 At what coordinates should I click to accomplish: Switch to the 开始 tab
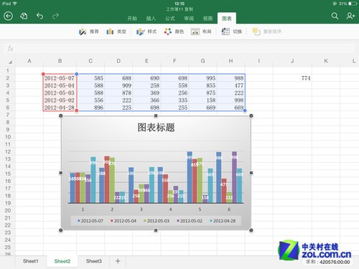tap(132, 19)
